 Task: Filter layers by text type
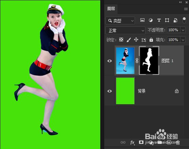click(159, 20)
